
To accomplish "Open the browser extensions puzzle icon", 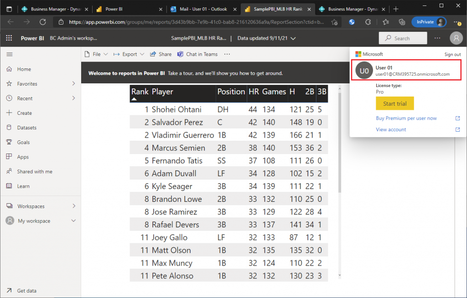I will [x=368, y=22].
